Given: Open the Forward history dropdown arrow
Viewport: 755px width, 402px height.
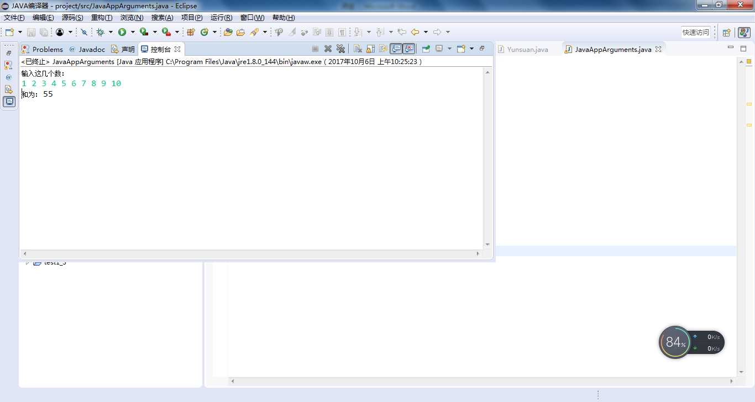Looking at the screenshot, I should tap(448, 33).
